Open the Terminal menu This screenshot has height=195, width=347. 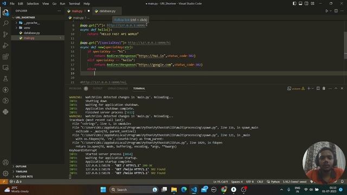pos(74,4)
